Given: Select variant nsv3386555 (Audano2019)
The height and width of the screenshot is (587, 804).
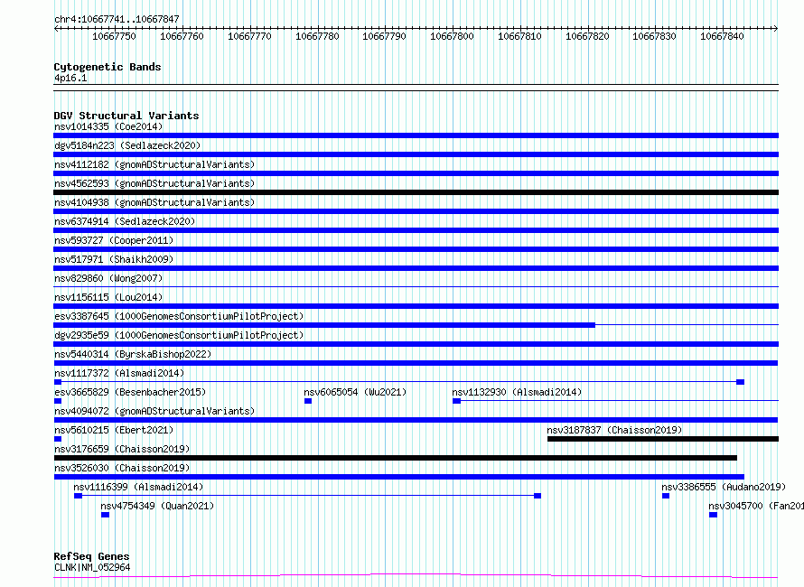Looking at the screenshot, I should (x=724, y=487).
